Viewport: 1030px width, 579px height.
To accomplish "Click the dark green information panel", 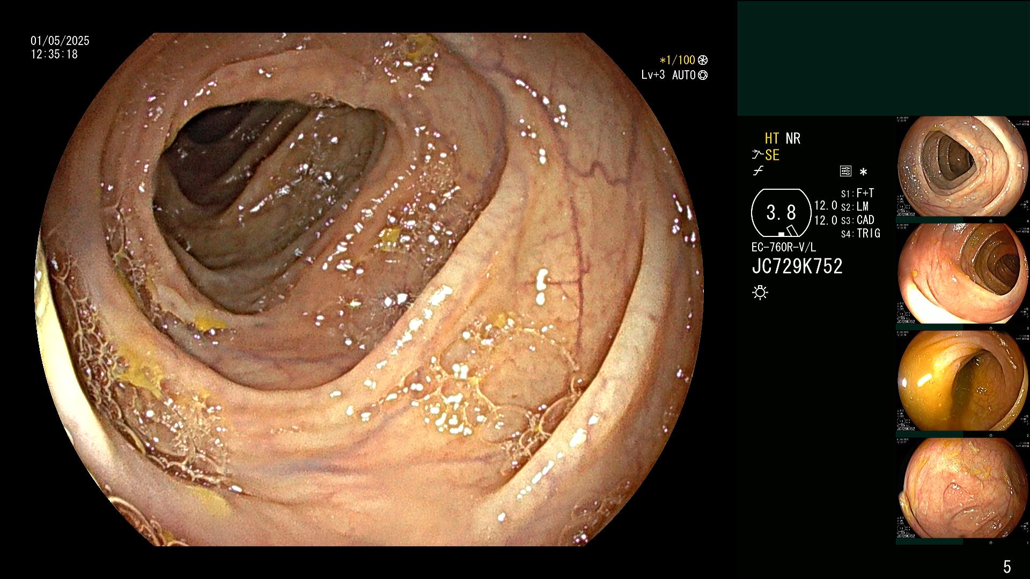I will point(884,58).
